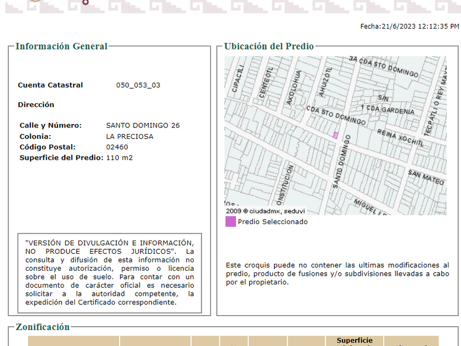Viewport: 461px width, 346px height.
Task: Click the Fecha timestamp at top right
Action: tap(409, 26)
